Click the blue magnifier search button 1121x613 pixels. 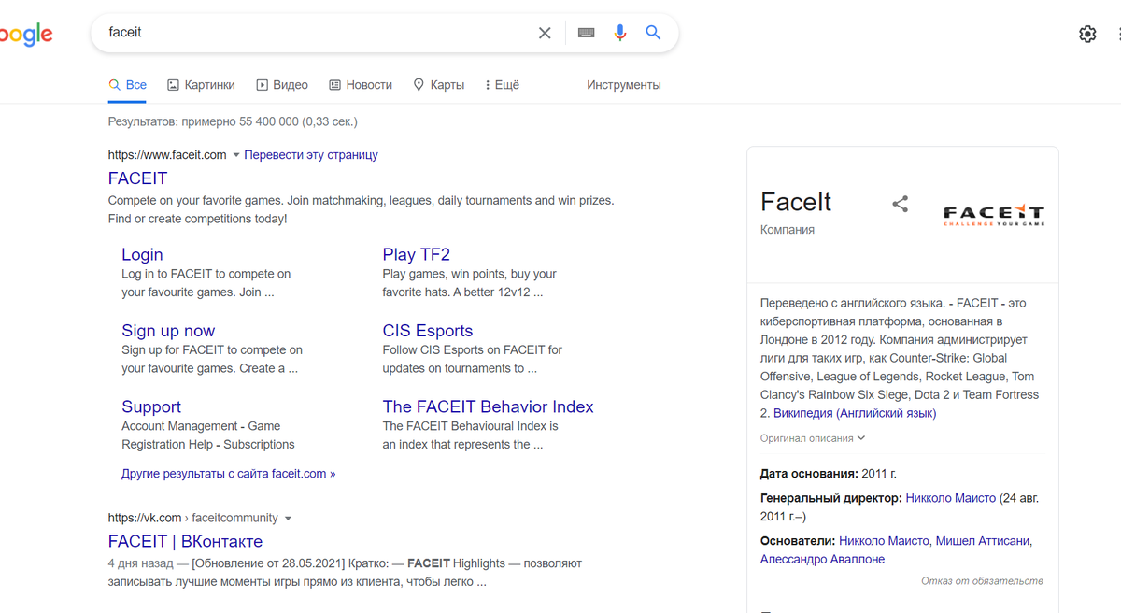pyautogui.click(x=653, y=33)
